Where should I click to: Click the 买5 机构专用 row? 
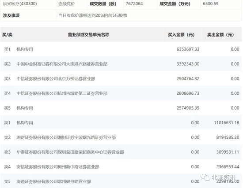tap(121, 108)
